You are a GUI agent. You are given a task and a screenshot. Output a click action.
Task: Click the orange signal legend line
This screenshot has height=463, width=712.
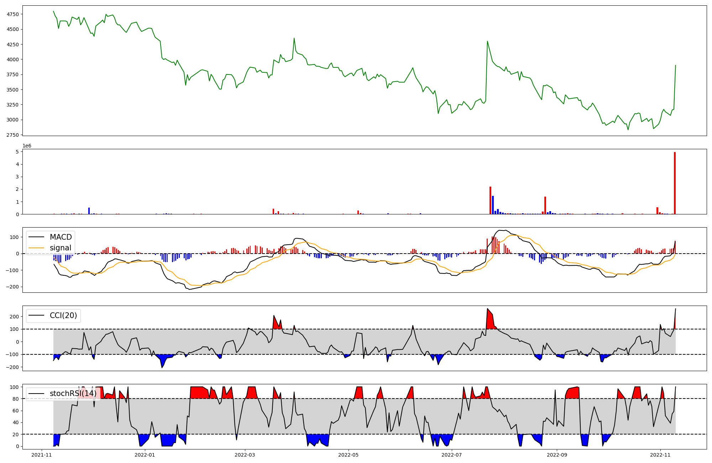tap(37, 248)
